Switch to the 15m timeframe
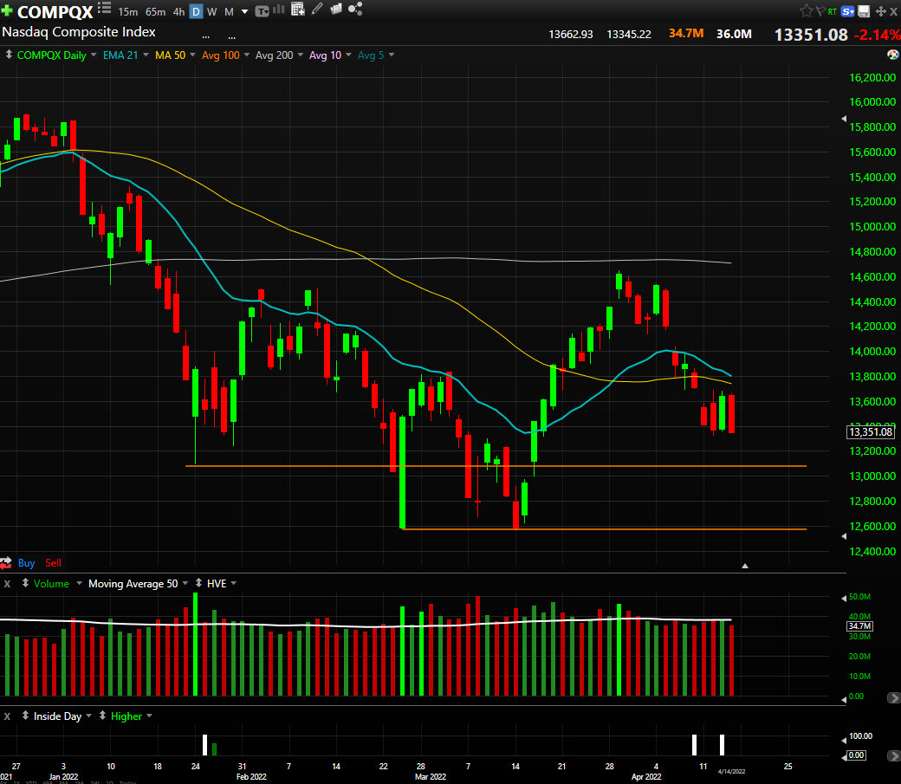Screen dimensions: 901x784 pyautogui.click(x=127, y=11)
